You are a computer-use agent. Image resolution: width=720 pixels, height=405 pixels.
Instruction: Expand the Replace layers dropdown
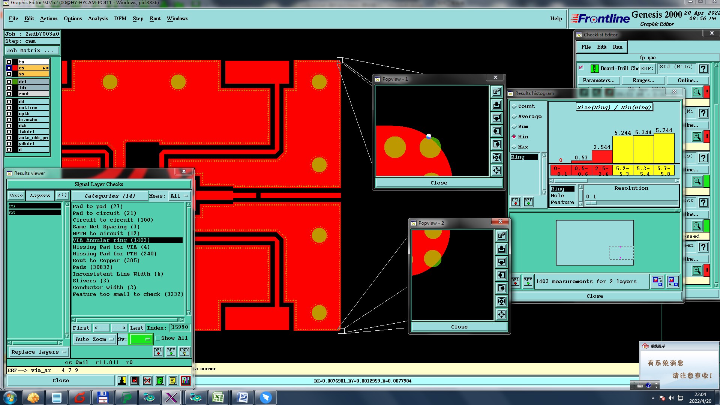pos(38,352)
